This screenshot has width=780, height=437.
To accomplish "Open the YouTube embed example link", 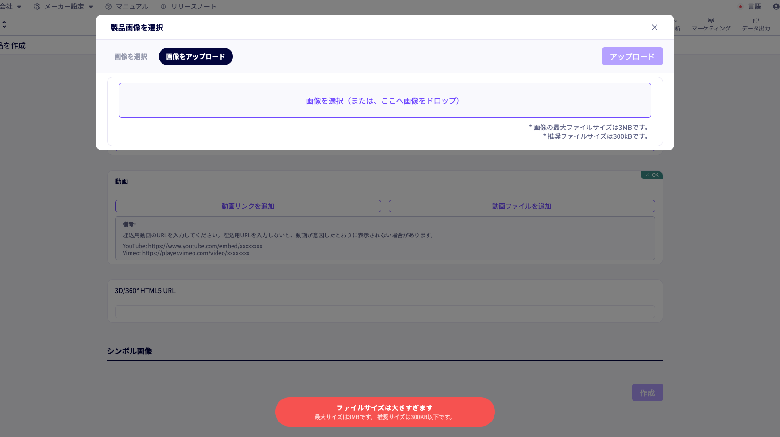I will click(205, 246).
